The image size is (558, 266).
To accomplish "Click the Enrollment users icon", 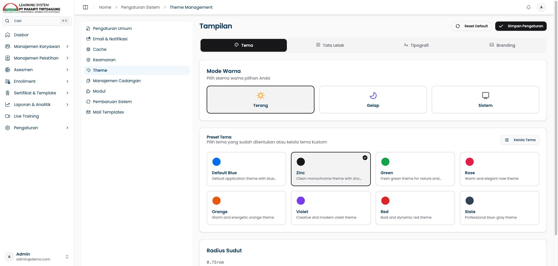I will point(8,81).
